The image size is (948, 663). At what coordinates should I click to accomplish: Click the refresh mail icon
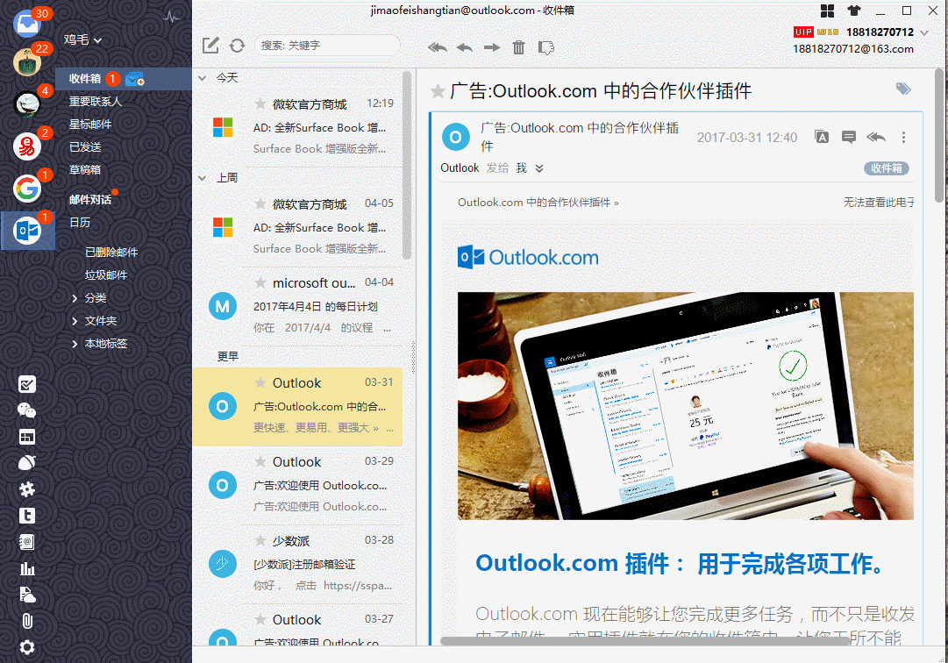237,46
